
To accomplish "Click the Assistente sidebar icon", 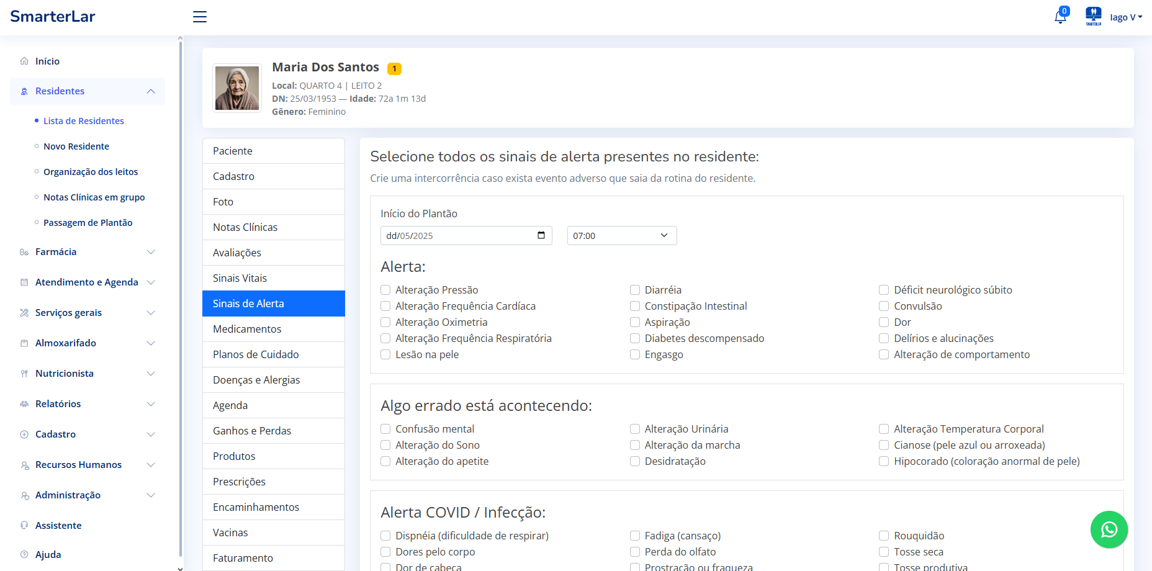I will tap(24, 525).
